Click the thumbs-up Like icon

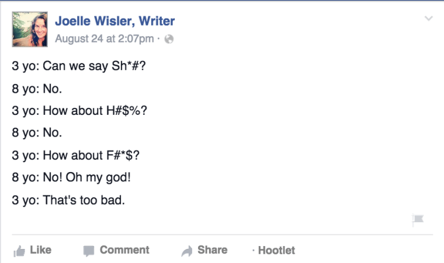click(19, 251)
